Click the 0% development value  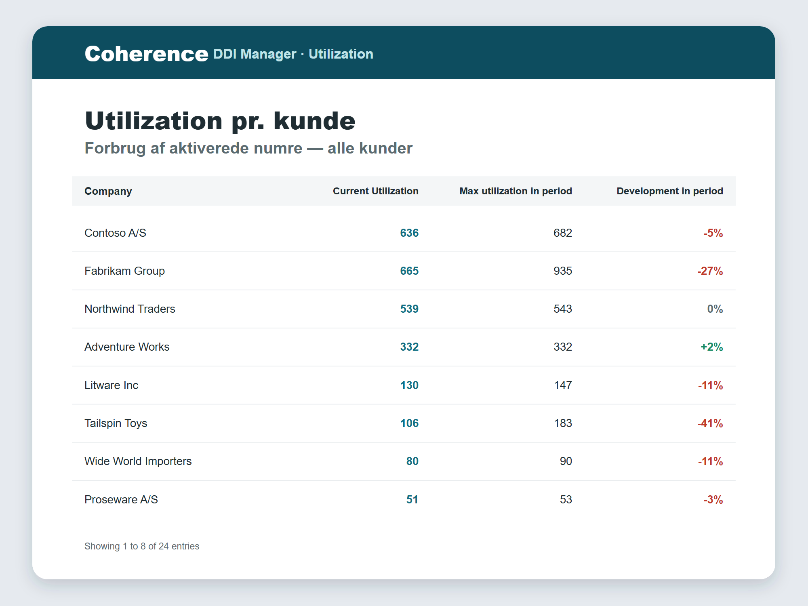(715, 309)
